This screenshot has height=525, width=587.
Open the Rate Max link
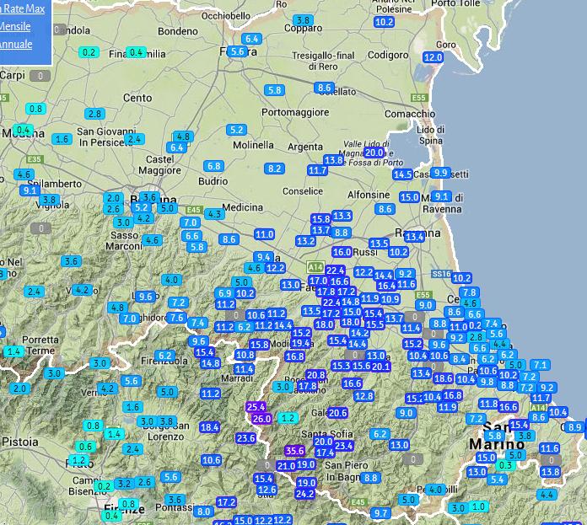[23, 8]
